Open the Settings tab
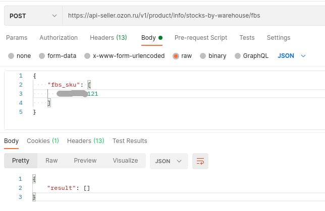The width and height of the screenshot is (325, 211). (279, 38)
